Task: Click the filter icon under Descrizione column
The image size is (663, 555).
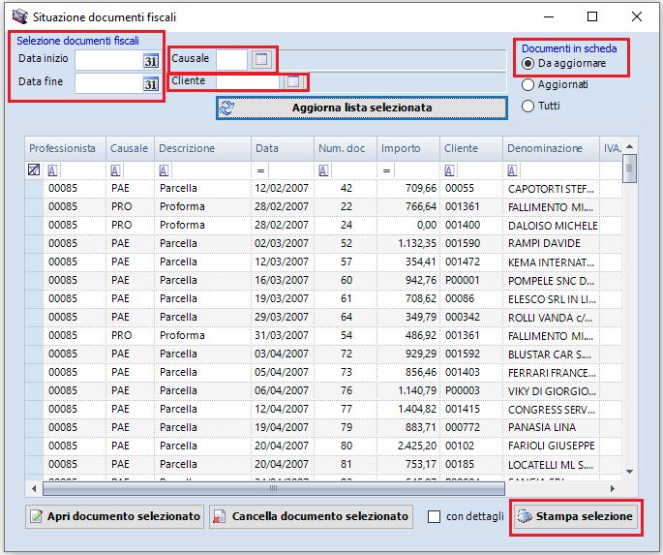Action: [x=164, y=170]
